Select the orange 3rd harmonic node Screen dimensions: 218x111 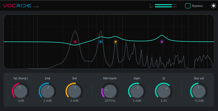click(115, 42)
